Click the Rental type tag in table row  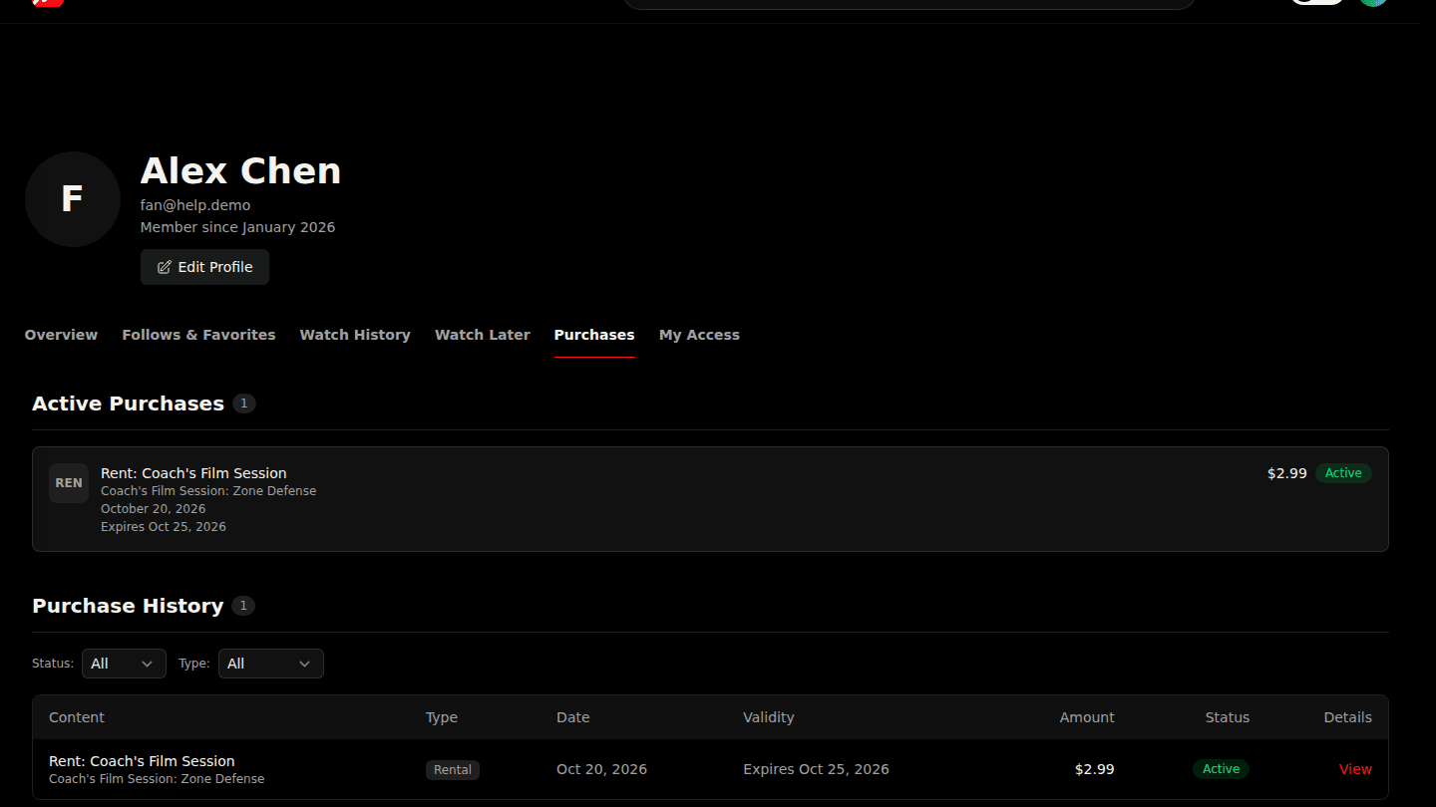point(453,770)
